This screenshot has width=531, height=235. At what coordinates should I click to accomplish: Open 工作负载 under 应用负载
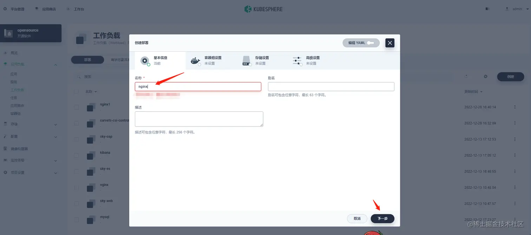tap(17, 90)
